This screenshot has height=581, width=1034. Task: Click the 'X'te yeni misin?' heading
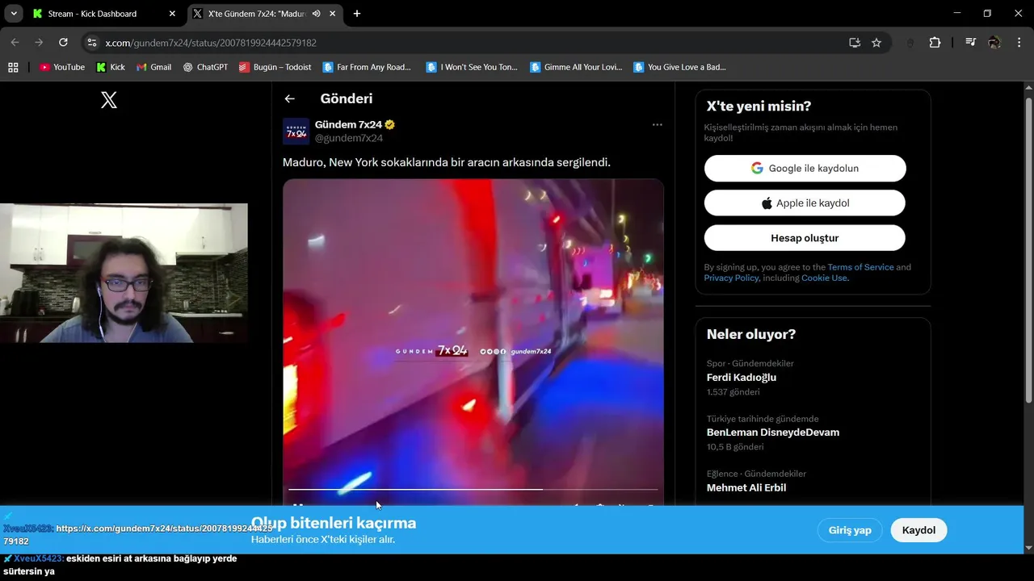pyautogui.click(x=759, y=106)
